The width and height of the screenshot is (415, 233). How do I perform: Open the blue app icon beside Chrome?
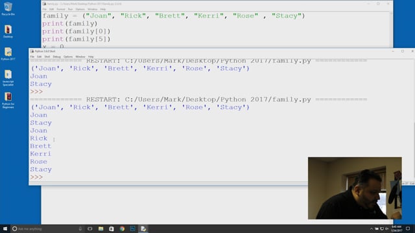pyautogui.click(x=132, y=228)
